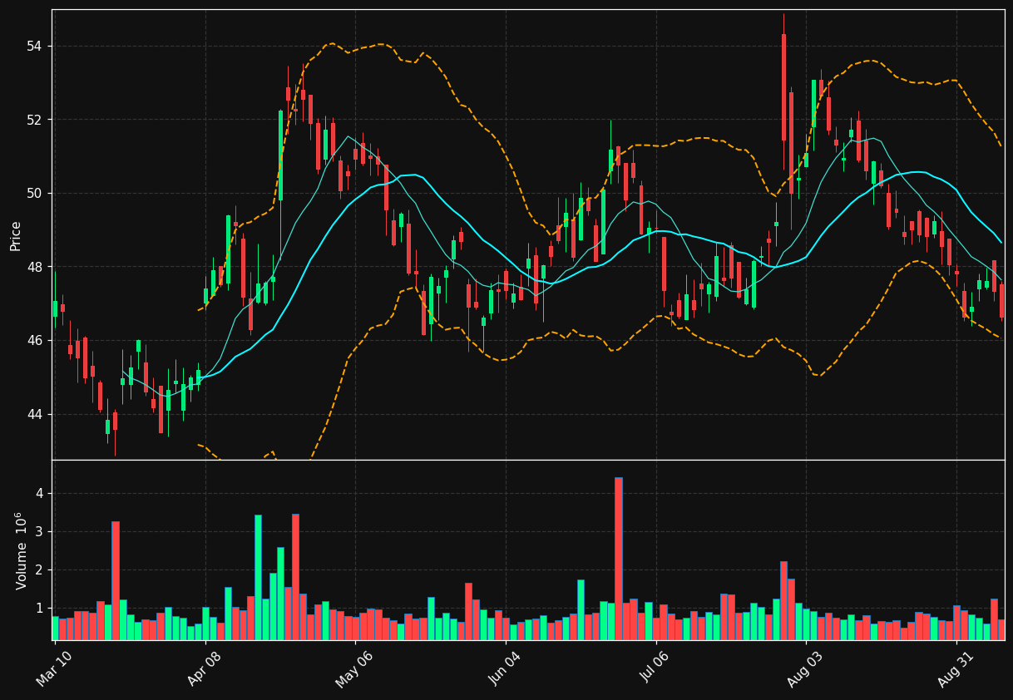
Task: Click the 46 price tick label
Action: pos(36,341)
